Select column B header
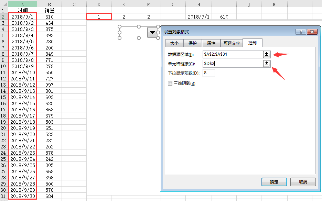The width and height of the screenshot is (322, 201). pyautogui.click(x=49, y=4)
